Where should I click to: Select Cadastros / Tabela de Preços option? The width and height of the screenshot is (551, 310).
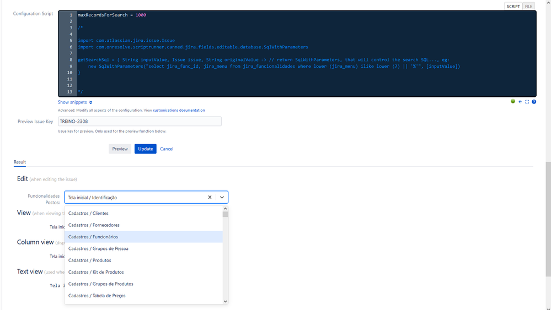point(143,296)
